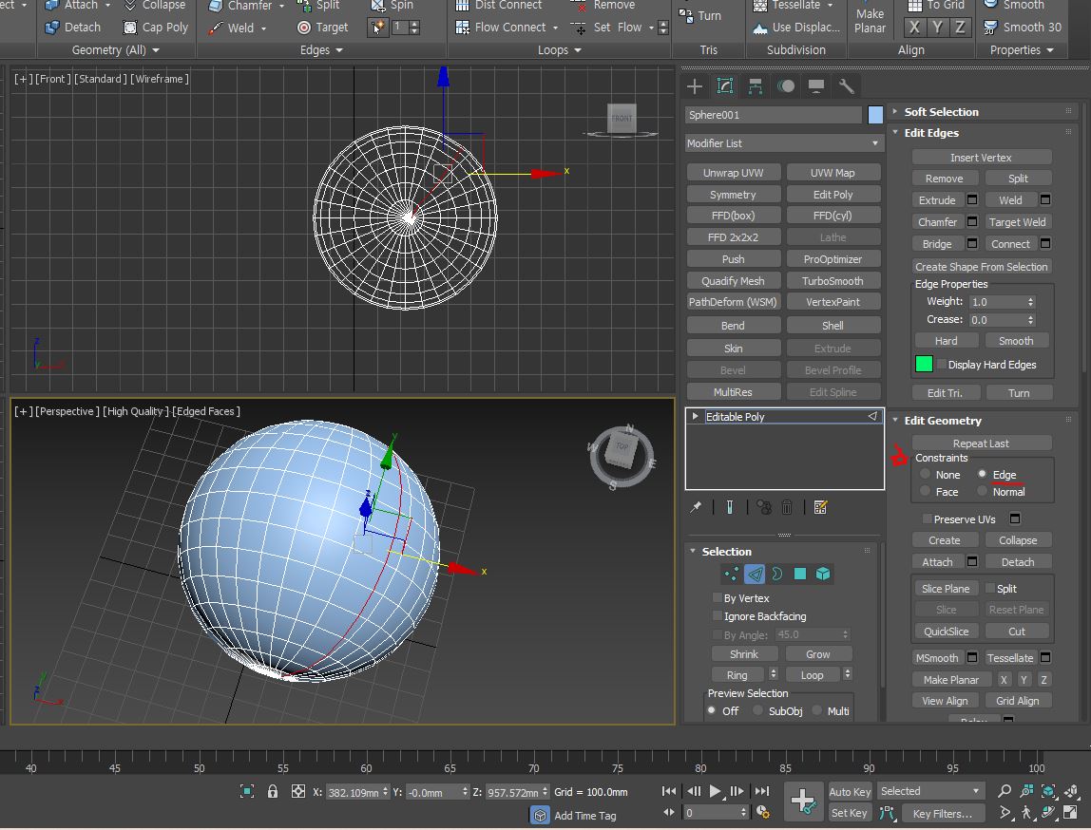Open the Modifier List dropdown

pyautogui.click(x=783, y=143)
